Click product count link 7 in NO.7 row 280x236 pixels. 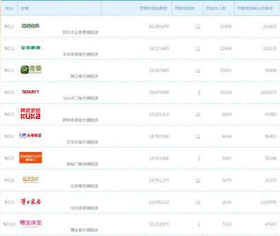coord(199,159)
